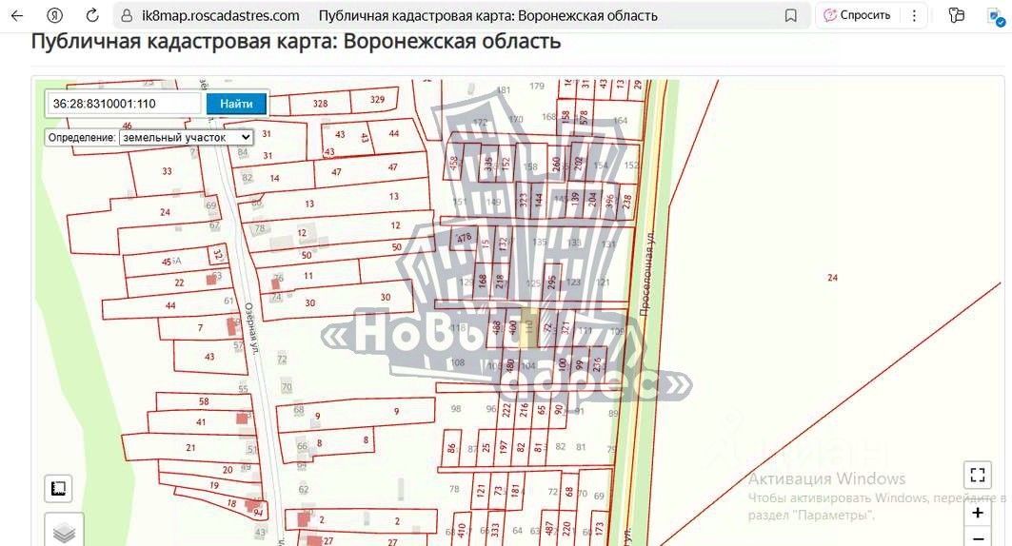Zoom in the map with plus
1012x546 pixels.
click(977, 513)
